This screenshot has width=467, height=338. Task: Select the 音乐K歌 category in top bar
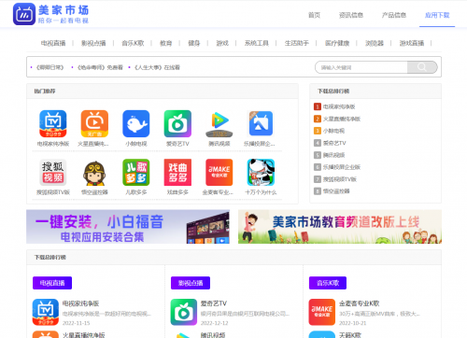pos(133,43)
